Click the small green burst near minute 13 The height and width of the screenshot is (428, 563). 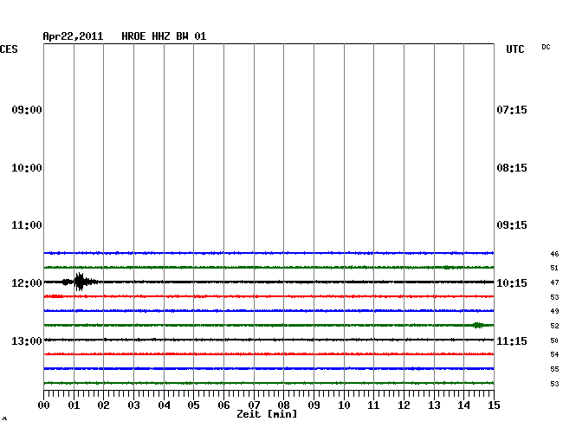point(447,267)
